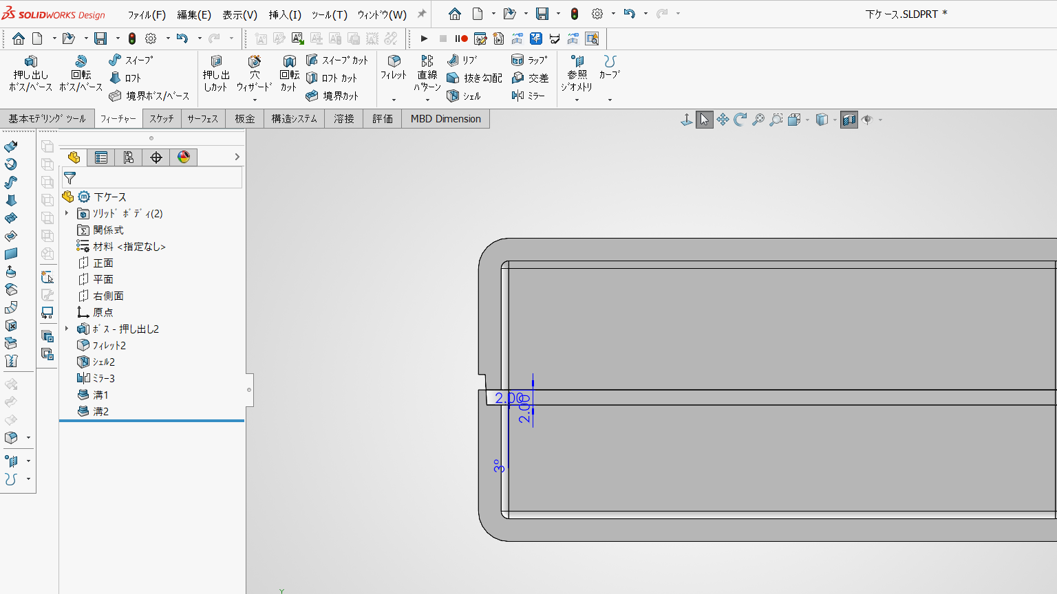Select the ミラー mirror tool
This screenshot has width=1057, height=594.
tap(528, 96)
